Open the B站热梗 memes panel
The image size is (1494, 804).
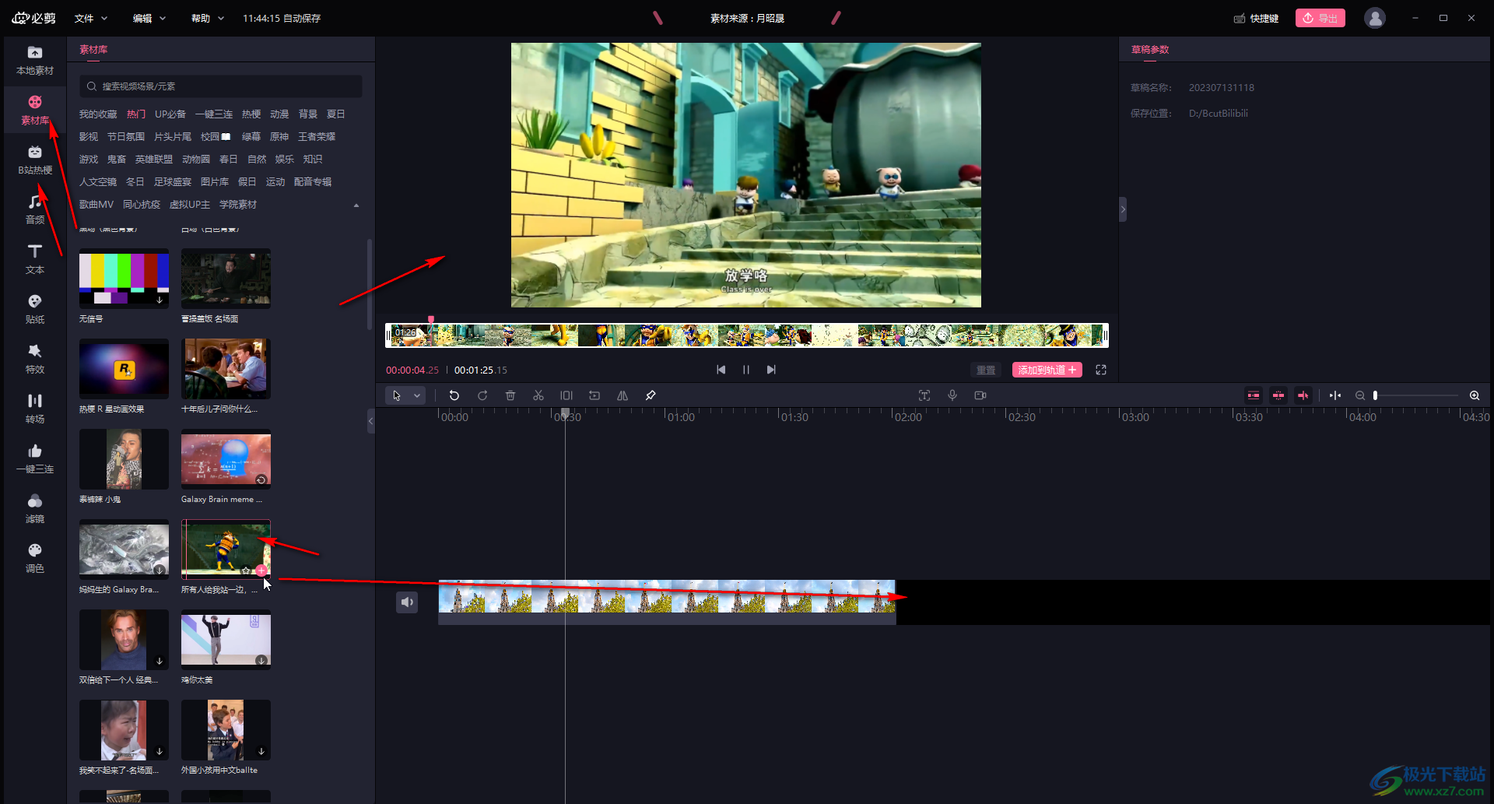click(35, 160)
